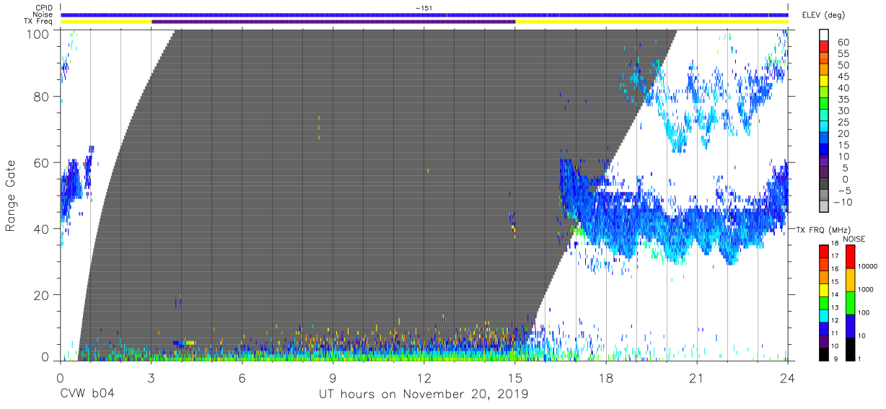Click the 'TX Freq' row label at top left
The image size is (886, 409).
pyautogui.click(x=39, y=22)
